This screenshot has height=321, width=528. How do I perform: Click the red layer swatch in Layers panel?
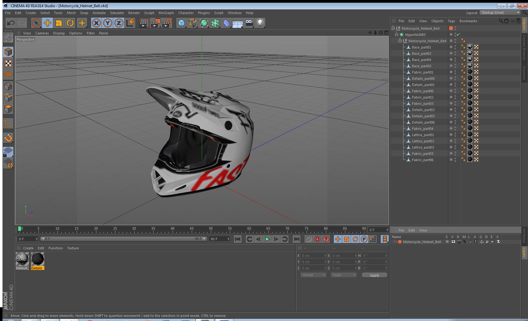400,242
